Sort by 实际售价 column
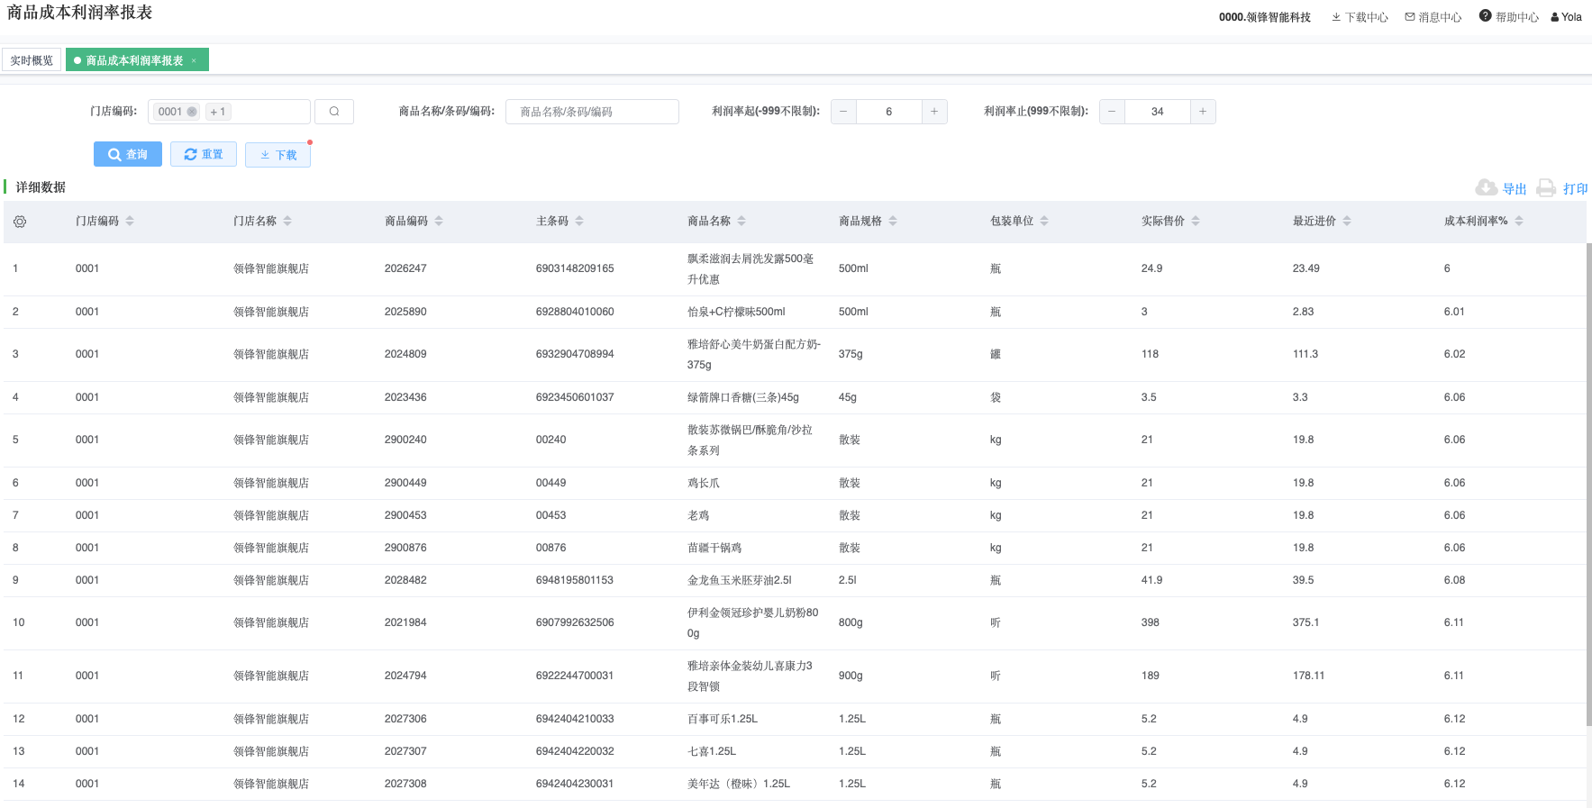The height and width of the screenshot is (808, 1592). click(x=1196, y=221)
